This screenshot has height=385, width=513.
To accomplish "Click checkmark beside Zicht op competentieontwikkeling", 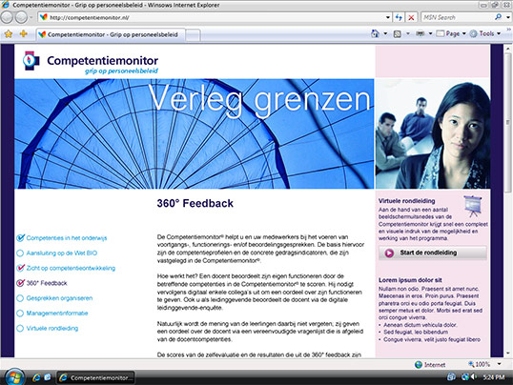I will (x=20, y=268).
